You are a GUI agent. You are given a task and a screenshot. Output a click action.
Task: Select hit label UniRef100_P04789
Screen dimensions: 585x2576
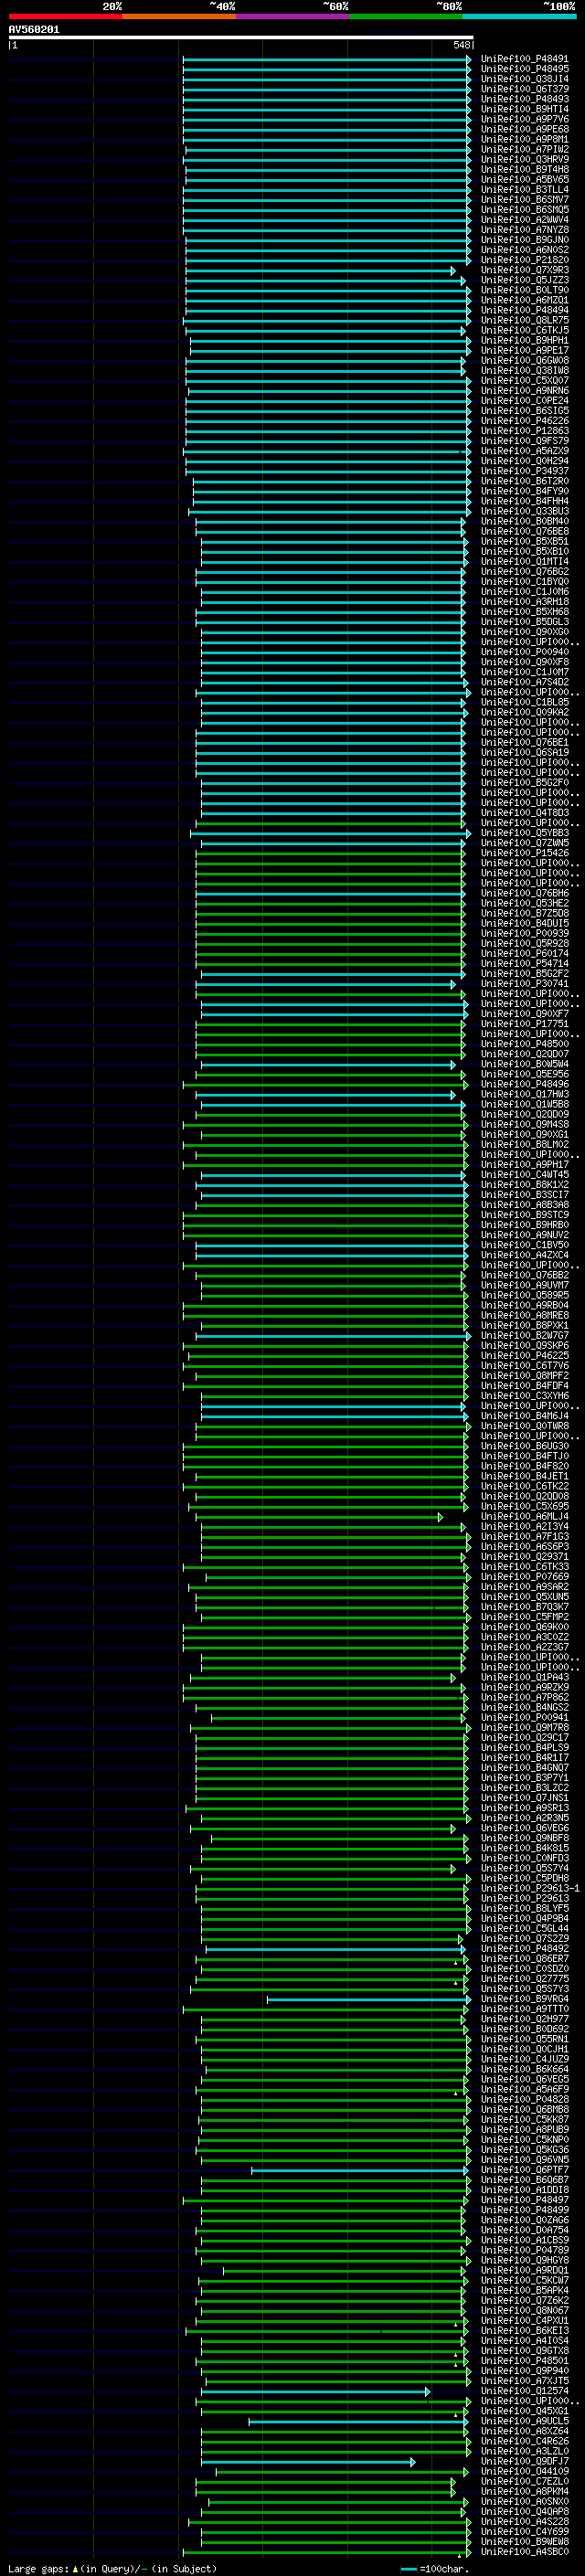click(x=524, y=2250)
